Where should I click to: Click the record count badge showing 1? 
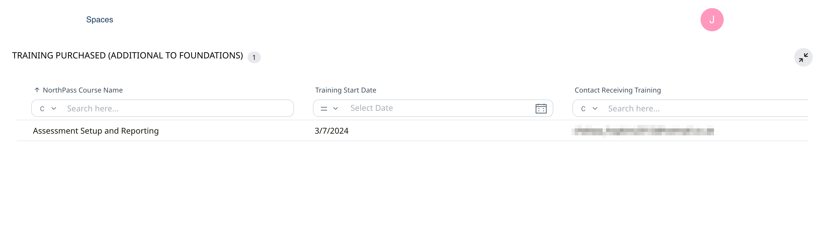click(x=254, y=57)
